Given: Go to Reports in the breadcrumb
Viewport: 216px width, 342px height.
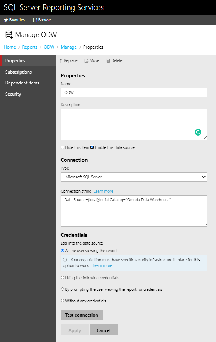Looking at the screenshot, I should 29,47.
